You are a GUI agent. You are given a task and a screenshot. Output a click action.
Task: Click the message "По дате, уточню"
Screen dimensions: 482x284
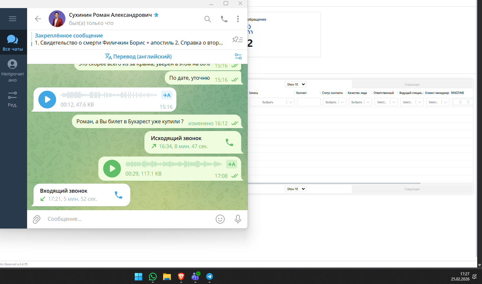203,78
